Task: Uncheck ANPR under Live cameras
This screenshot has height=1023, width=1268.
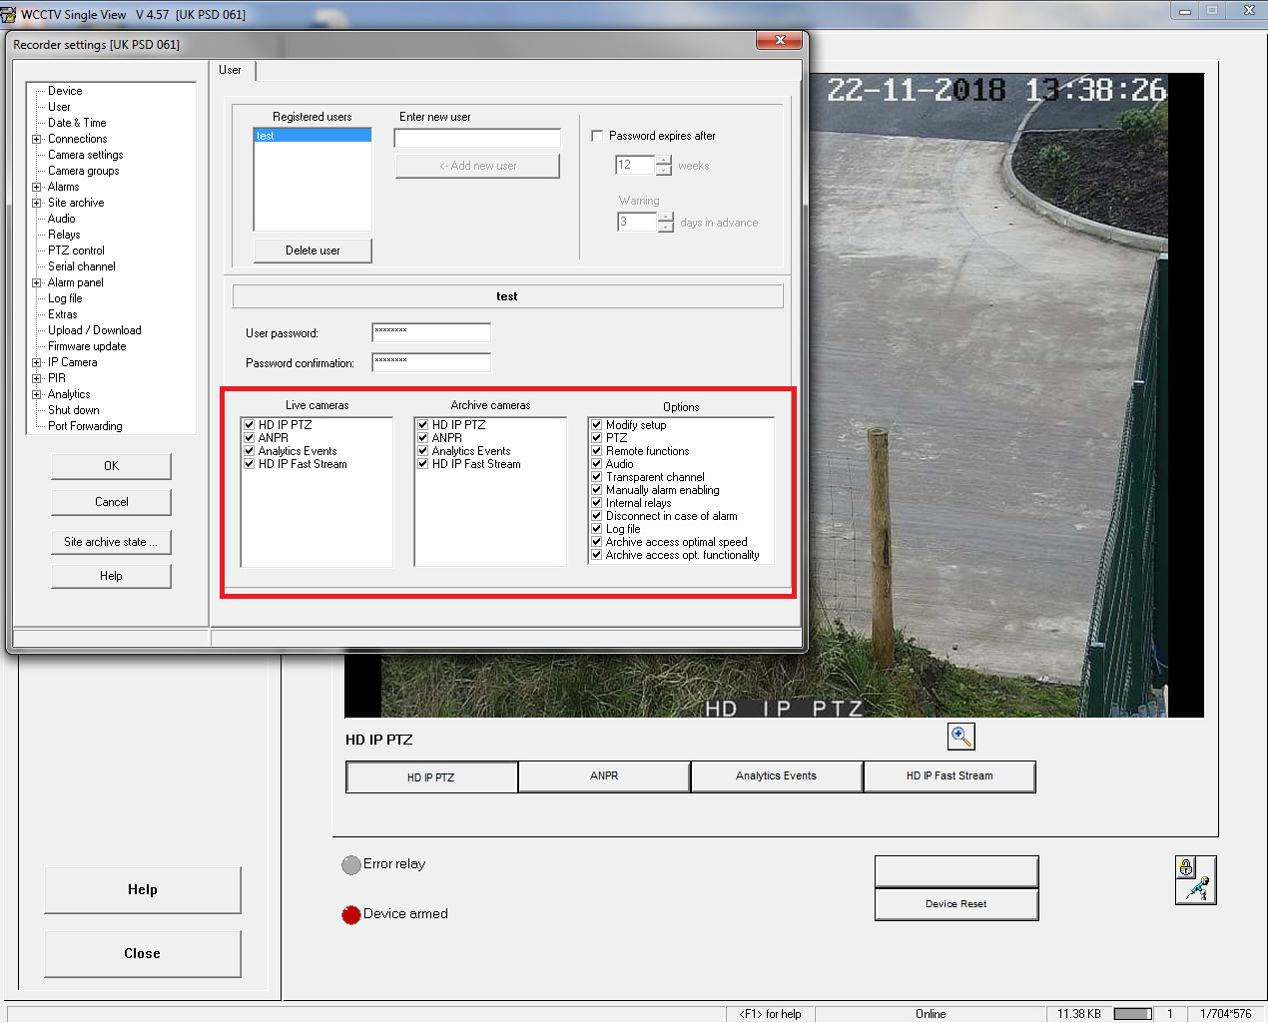Action: [250, 438]
